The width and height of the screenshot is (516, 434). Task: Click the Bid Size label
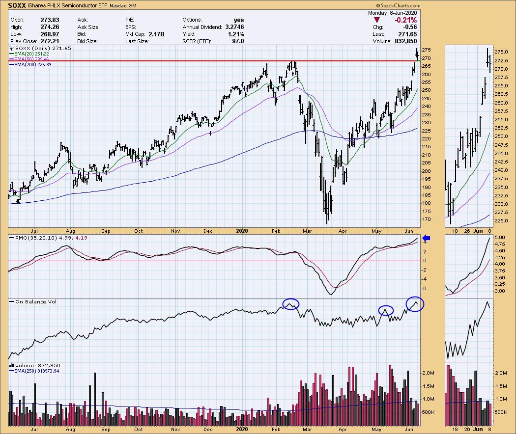(87, 41)
